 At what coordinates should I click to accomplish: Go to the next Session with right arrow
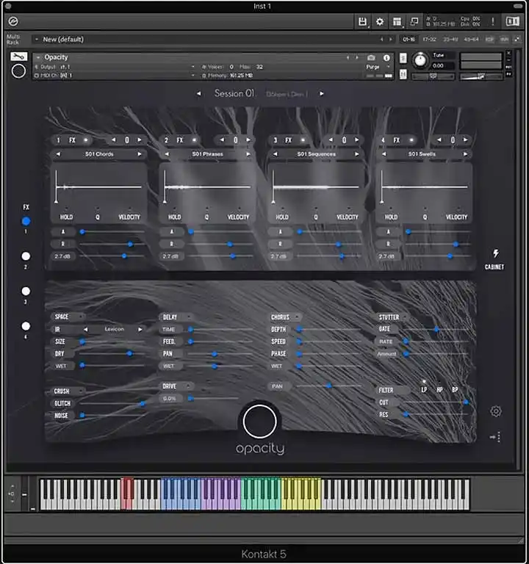point(321,93)
